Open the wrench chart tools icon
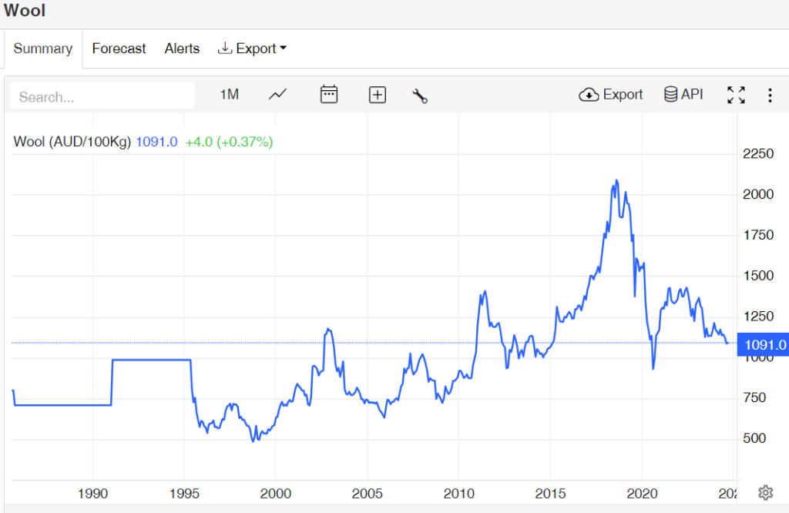 pos(420,96)
